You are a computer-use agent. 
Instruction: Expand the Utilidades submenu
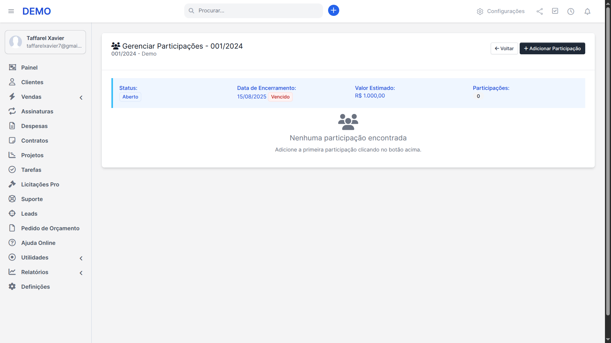click(81, 258)
